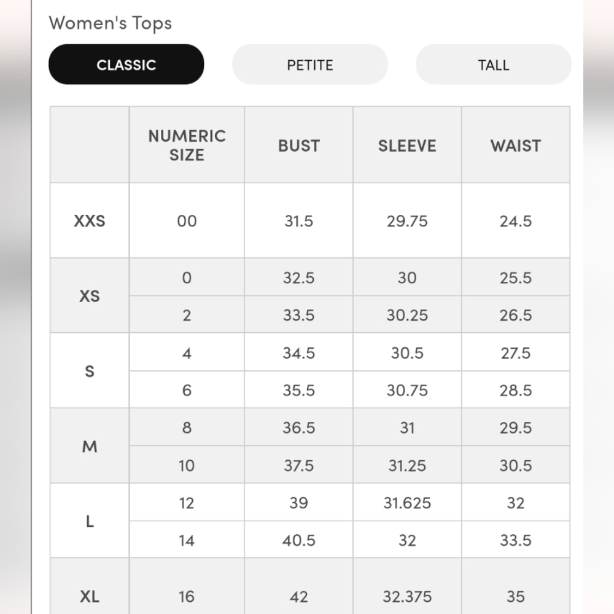The height and width of the screenshot is (614, 614).
Task: Switch to the PETITE size tab
Action: 309,64
